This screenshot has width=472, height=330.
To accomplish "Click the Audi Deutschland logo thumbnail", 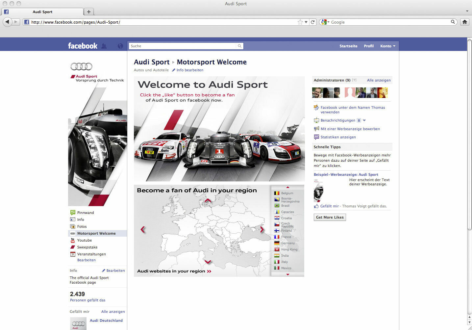I will (x=78, y=323).
